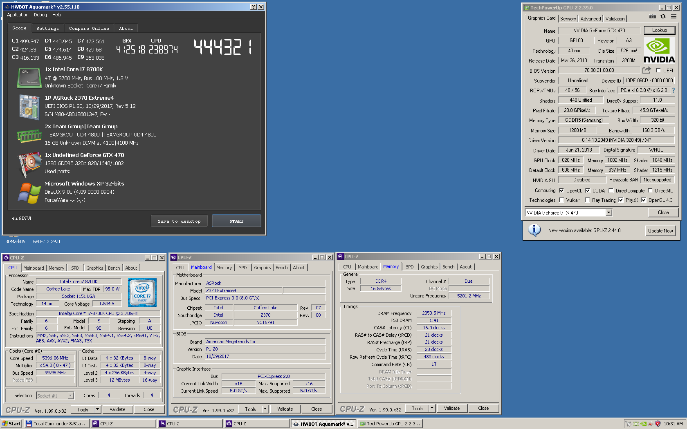Toggle the UEFI checkbox in GPU-Z
The height and width of the screenshot is (429, 687).
(658, 70)
